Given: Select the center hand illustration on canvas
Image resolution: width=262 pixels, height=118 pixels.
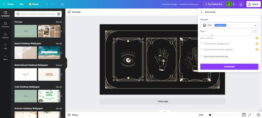Looking at the screenshot, I should click(x=161, y=59).
